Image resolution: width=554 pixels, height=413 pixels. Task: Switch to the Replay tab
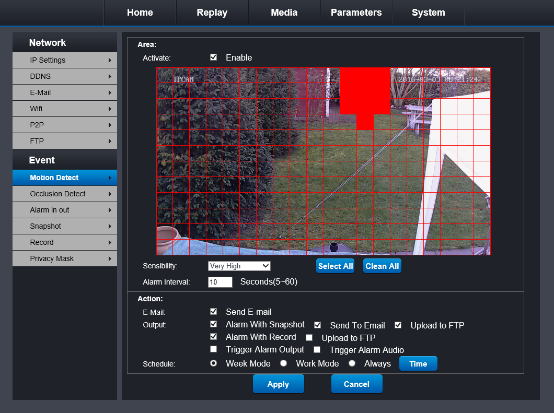[x=212, y=13]
